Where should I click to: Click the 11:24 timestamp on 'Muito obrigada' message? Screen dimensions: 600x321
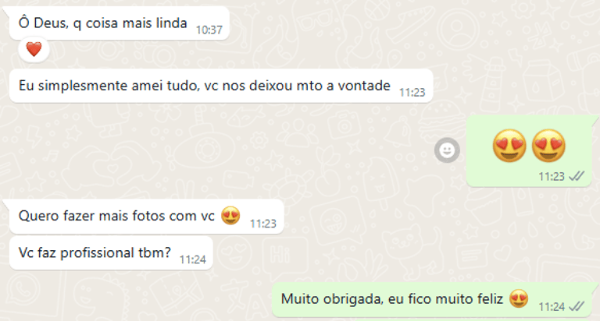[552, 306]
